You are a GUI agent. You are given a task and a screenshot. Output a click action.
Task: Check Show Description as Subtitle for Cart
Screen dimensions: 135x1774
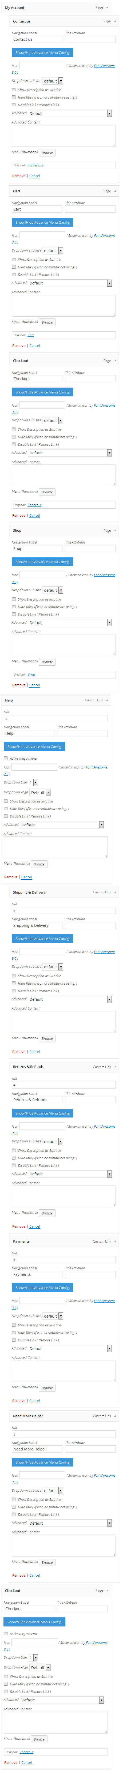click(14, 260)
